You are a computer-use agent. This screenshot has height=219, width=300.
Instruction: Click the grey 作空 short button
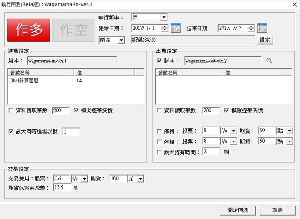click(x=73, y=29)
